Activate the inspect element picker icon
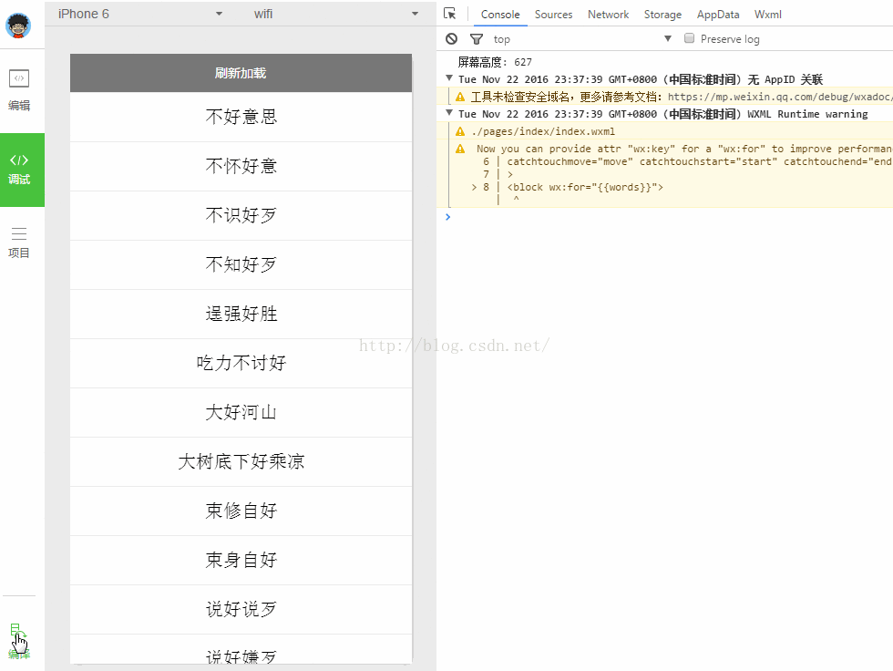The image size is (893, 671). coord(450,14)
